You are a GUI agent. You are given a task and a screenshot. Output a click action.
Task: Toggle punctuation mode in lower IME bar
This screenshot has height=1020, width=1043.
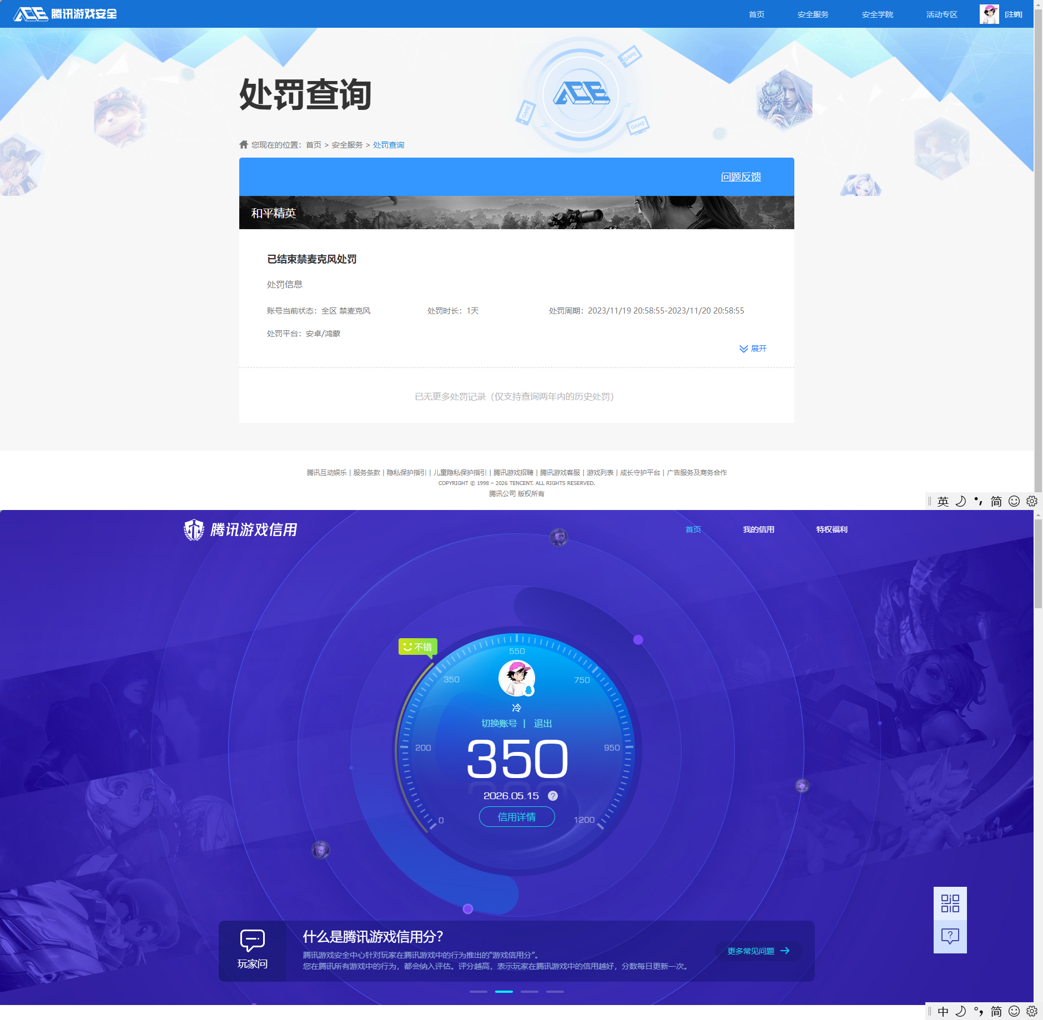979,1012
